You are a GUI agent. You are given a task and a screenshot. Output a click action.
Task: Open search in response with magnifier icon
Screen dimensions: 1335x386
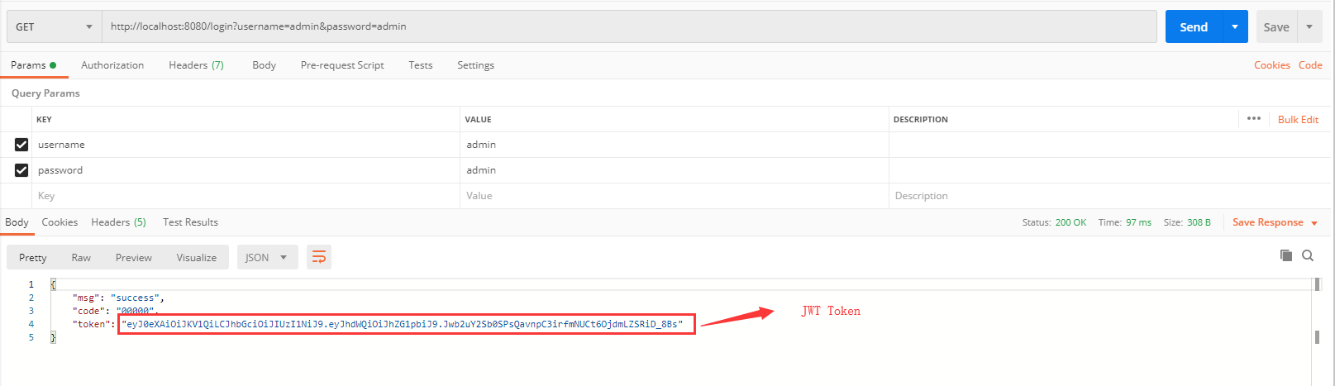1308,255
